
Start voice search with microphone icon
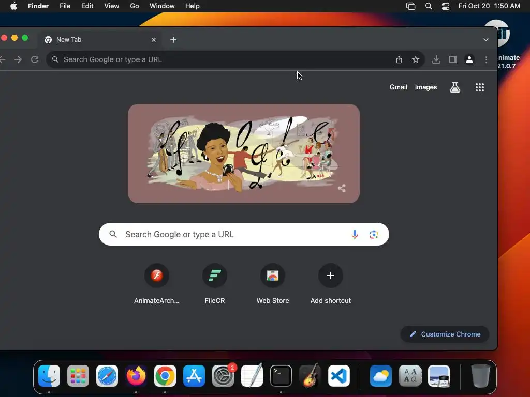click(355, 234)
